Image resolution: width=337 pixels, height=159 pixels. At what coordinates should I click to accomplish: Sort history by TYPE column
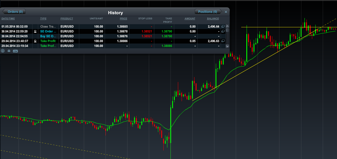43,19
